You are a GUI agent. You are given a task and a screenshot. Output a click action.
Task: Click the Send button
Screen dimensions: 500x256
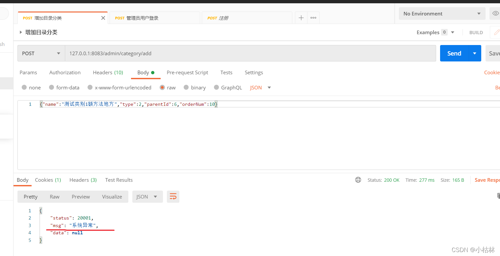[x=454, y=53]
